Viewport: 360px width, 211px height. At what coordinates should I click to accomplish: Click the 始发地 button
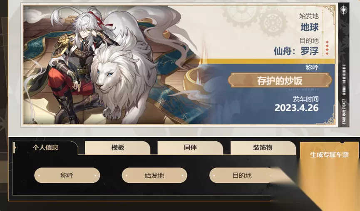(x=154, y=175)
